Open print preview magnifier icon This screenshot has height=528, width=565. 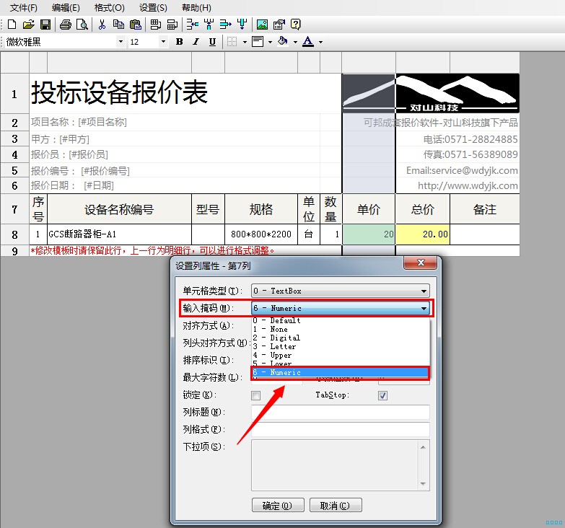pos(82,25)
